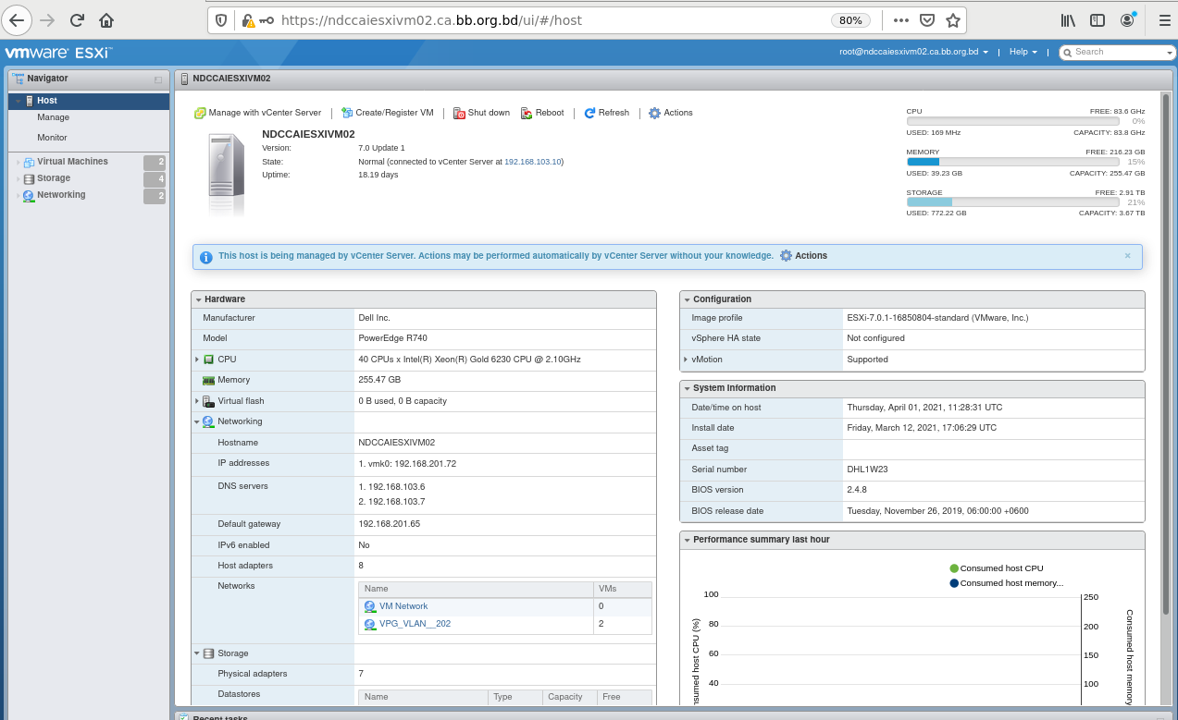Viewport: 1178px width, 720px height.
Task: Toggle the Consumed host CPU legend entry
Action: [x=996, y=568]
